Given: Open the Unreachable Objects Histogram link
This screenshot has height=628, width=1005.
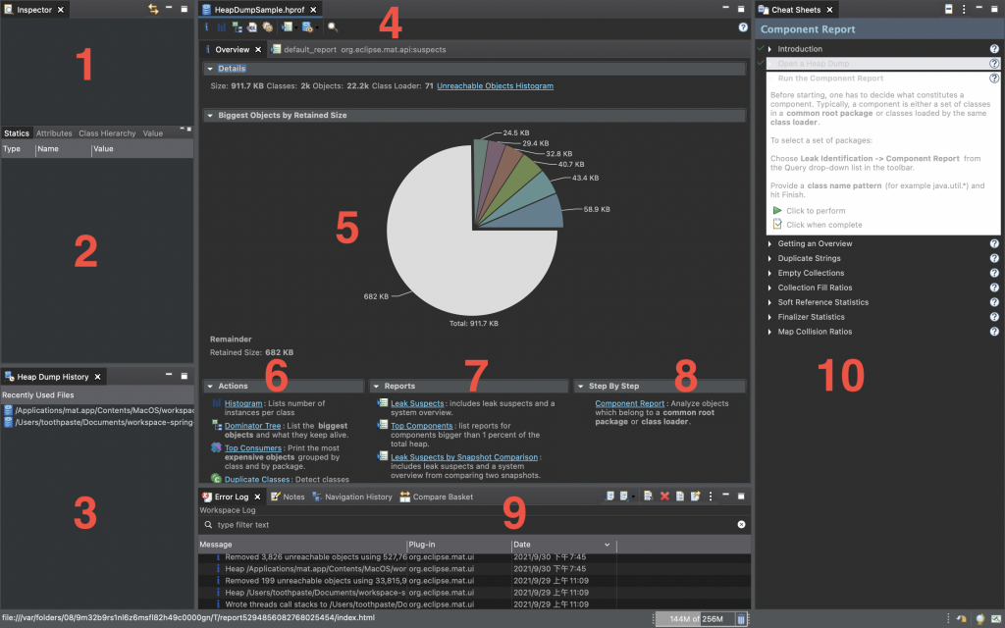Looking at the screenshot, I should tap(495, 86).
